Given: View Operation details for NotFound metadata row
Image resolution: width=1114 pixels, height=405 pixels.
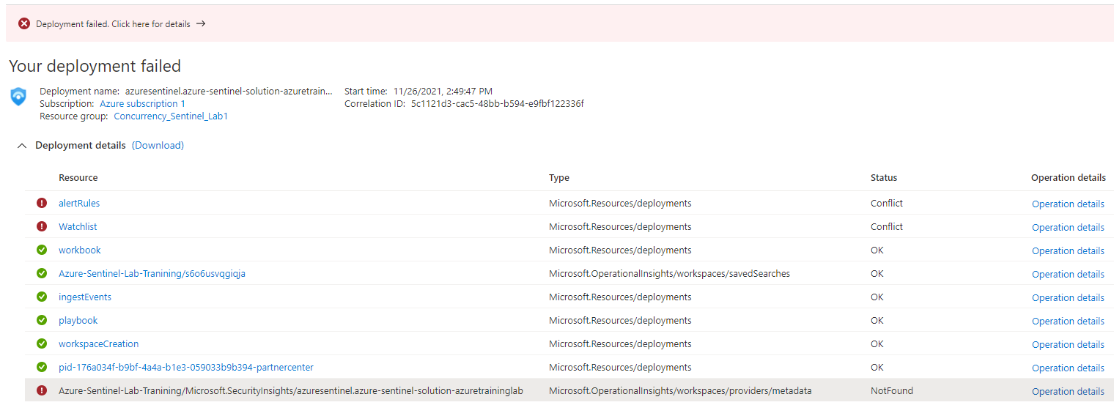Looking at the screenshot, I should 1068,392.
